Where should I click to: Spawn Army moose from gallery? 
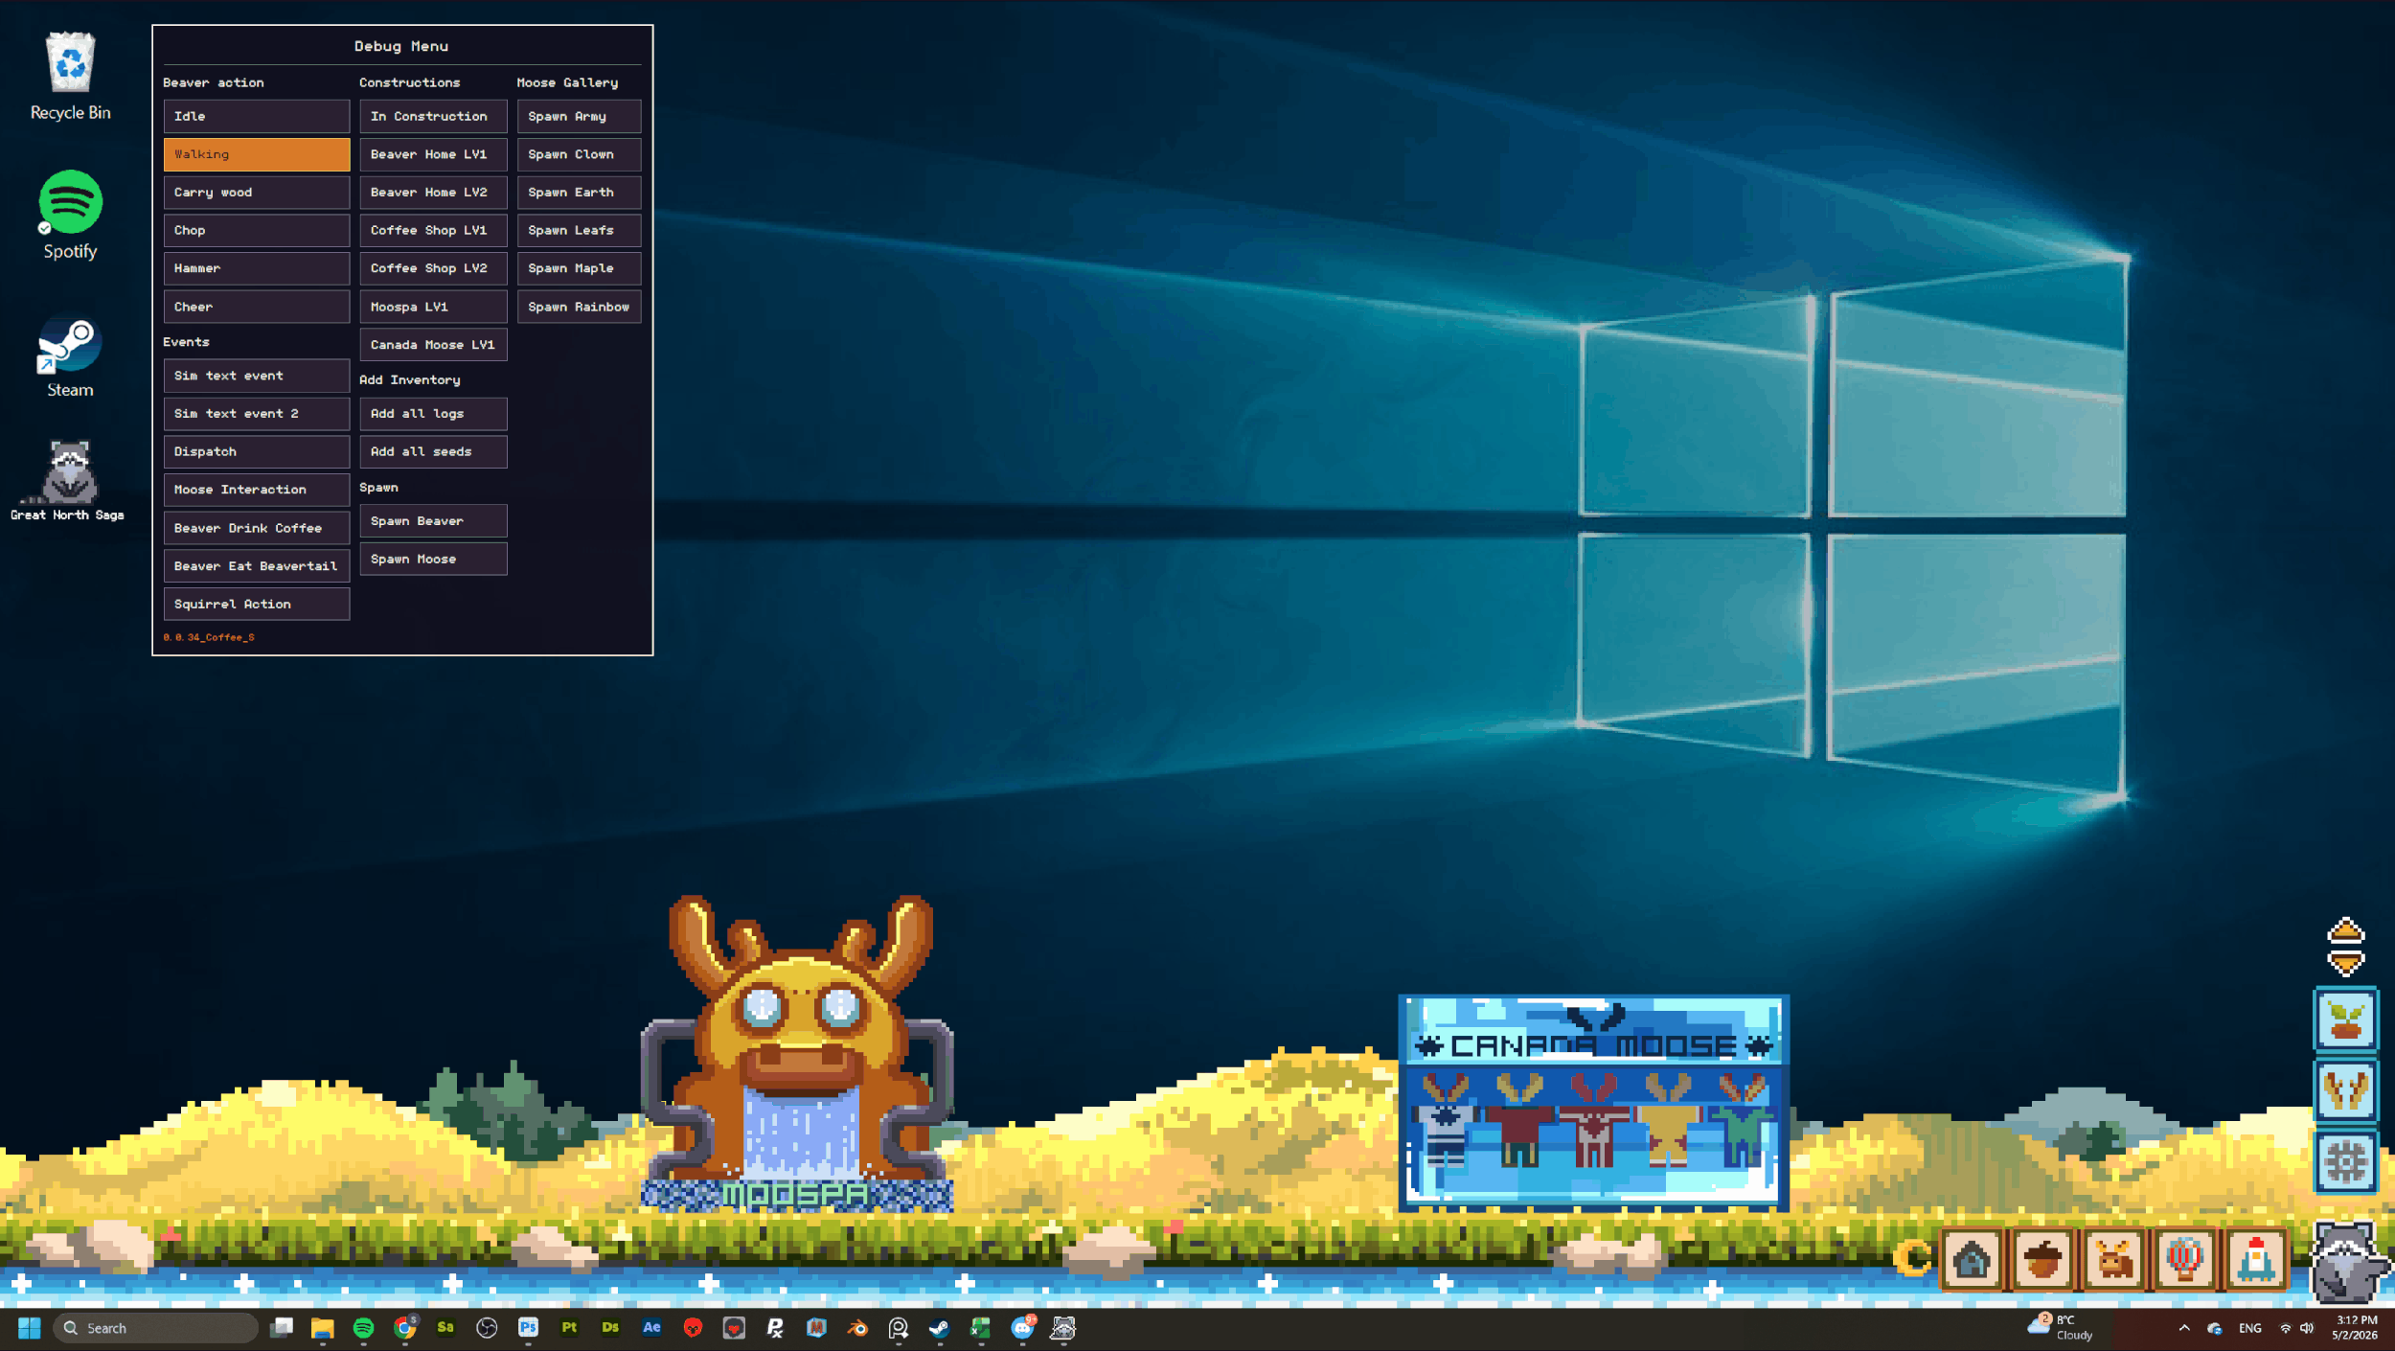[579, 116]
